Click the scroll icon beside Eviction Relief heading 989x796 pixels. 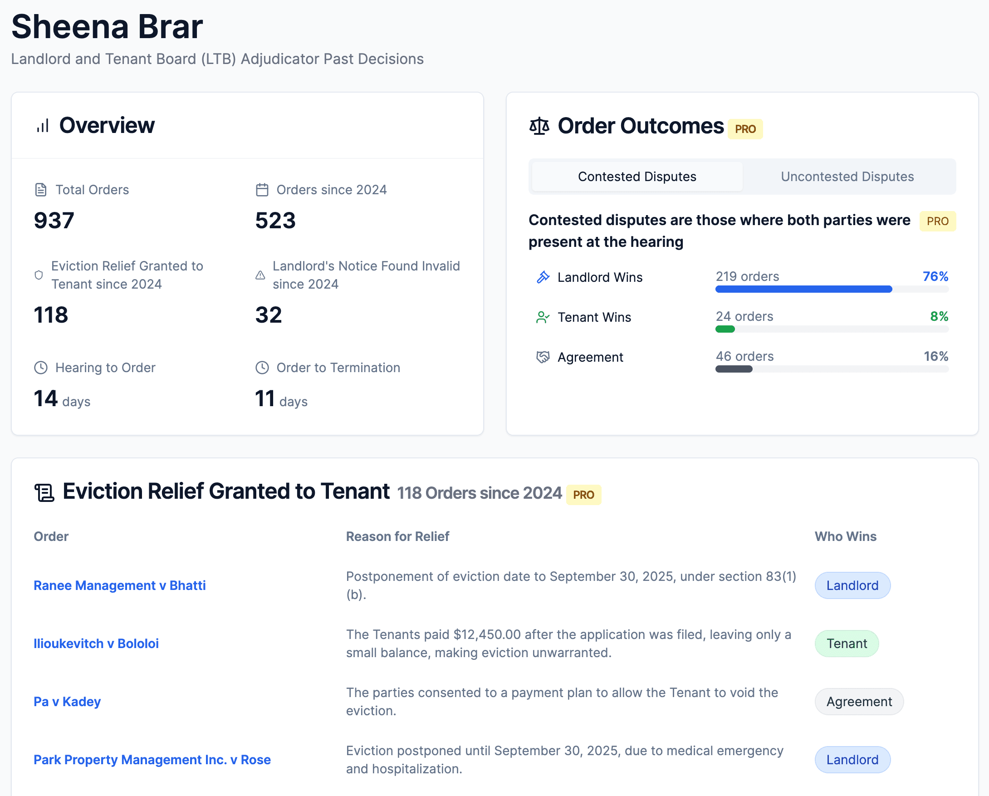pyautogui.click(x=44, y=493)
